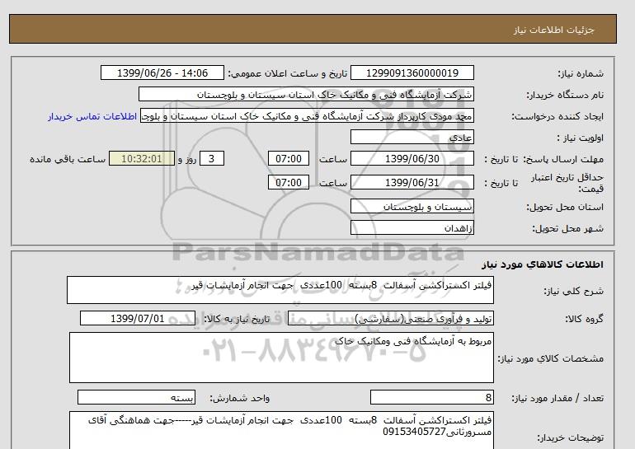The width and height of the screenshot is (635, 449).
Task: Click the label نام دستگاه خریدار
Action: coord(565,95)
